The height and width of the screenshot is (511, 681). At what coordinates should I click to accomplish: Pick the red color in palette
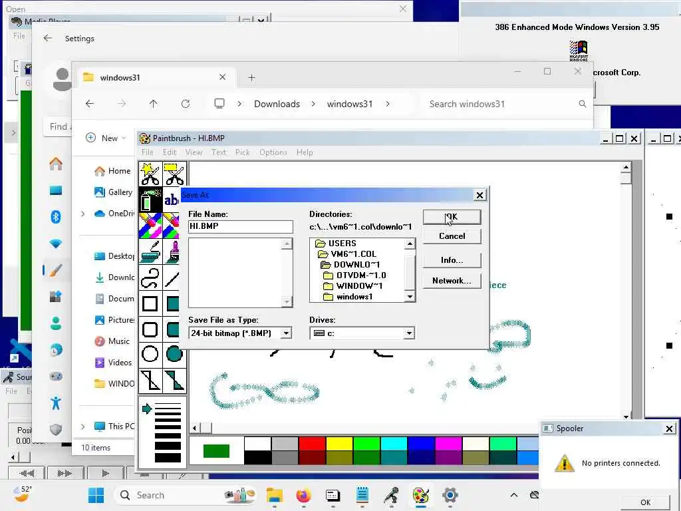313,444
